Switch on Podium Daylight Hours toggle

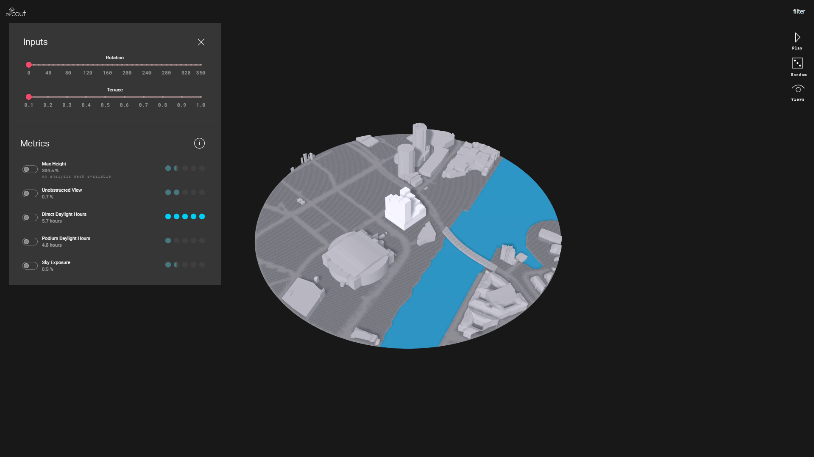click(x=30, y=242)
